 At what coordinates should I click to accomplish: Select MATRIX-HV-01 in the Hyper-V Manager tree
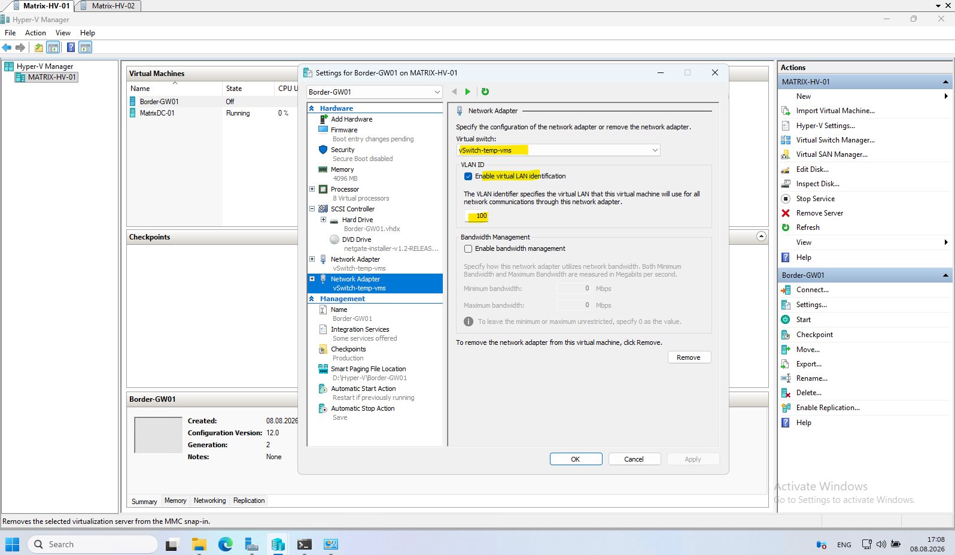pyautogui.click(x=51, y=77)
